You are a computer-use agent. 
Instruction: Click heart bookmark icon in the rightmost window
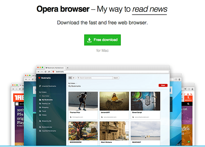pos(185,89)
